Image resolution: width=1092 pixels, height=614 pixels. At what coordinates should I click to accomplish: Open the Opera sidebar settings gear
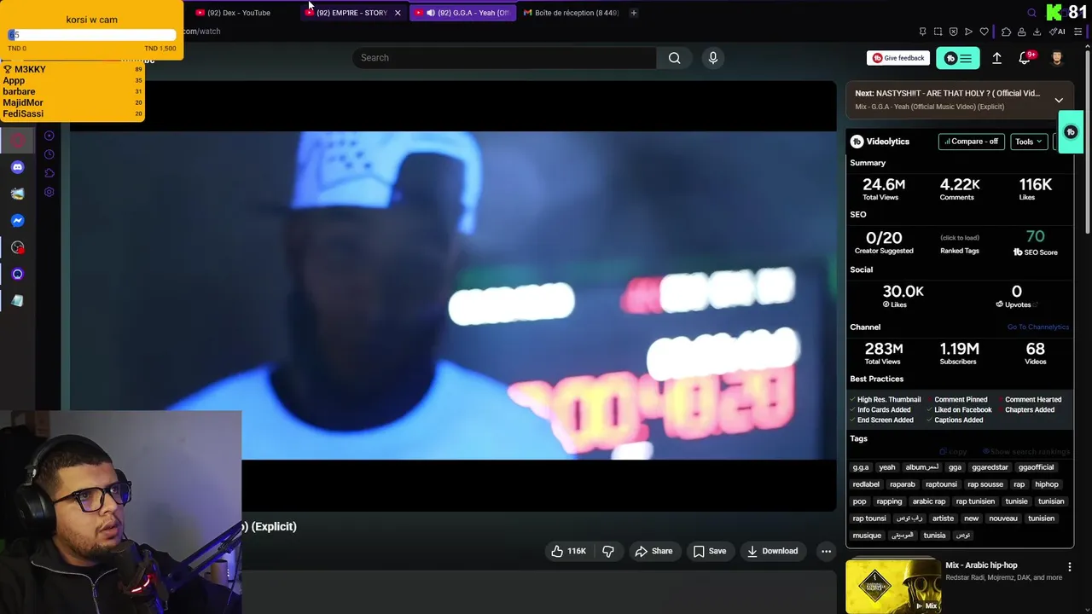coord(49,192)
